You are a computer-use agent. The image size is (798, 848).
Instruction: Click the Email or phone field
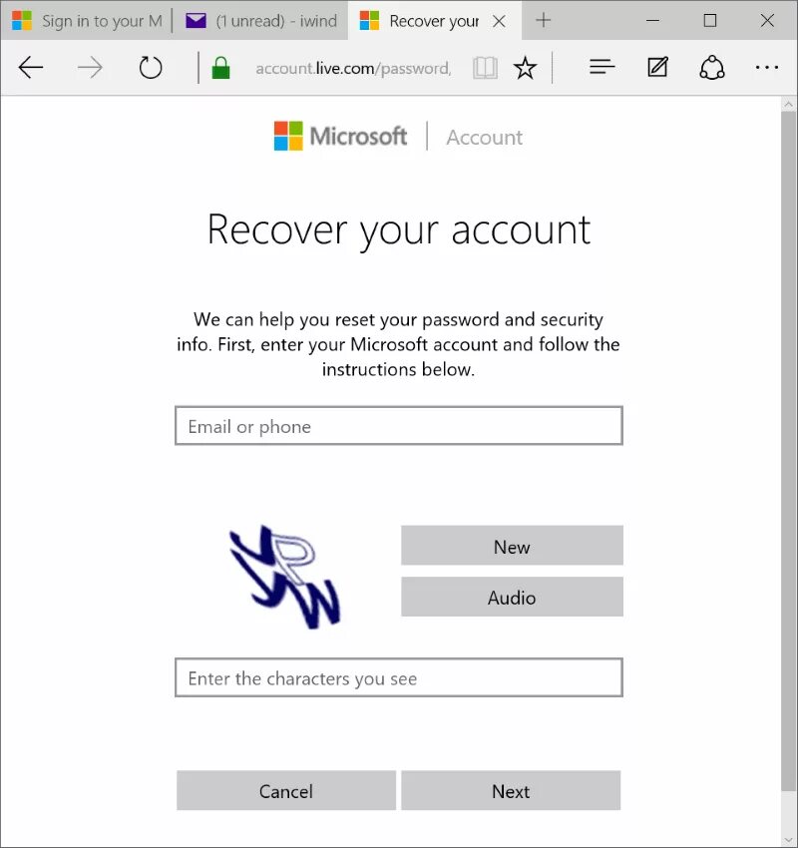pyautogui.click(x=399, y=426)
